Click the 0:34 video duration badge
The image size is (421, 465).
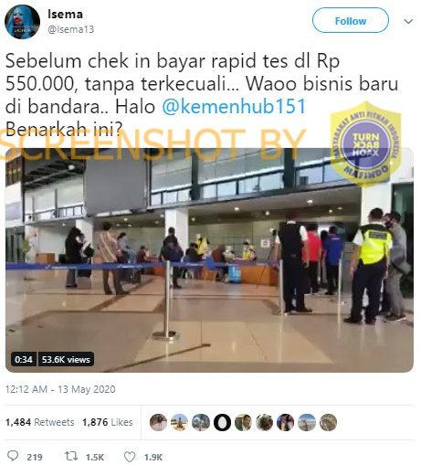[24, 359]
